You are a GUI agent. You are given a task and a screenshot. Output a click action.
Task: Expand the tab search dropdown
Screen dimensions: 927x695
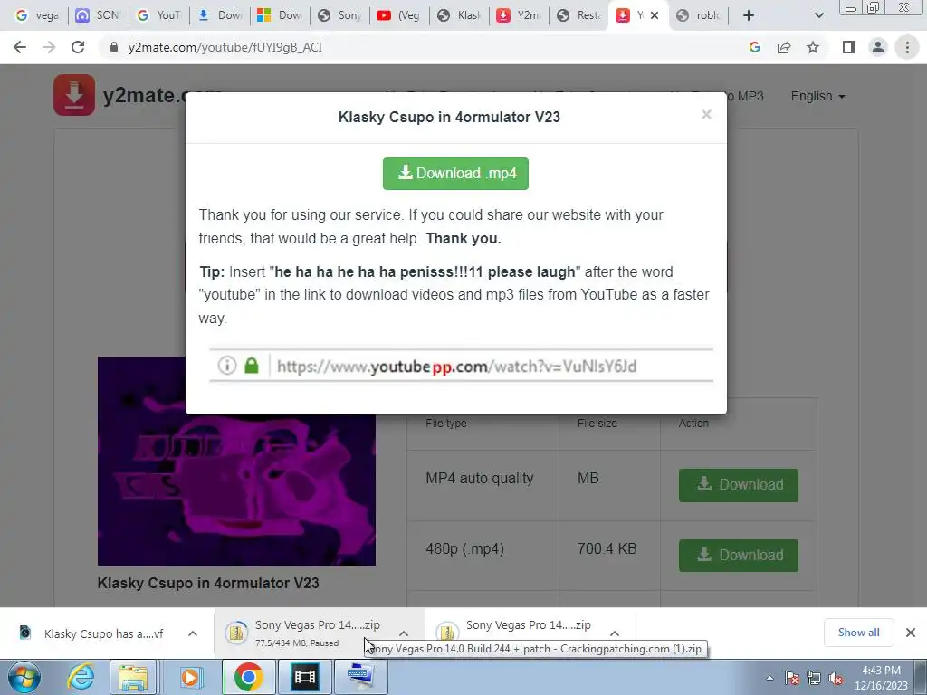(x=818, y=15)
